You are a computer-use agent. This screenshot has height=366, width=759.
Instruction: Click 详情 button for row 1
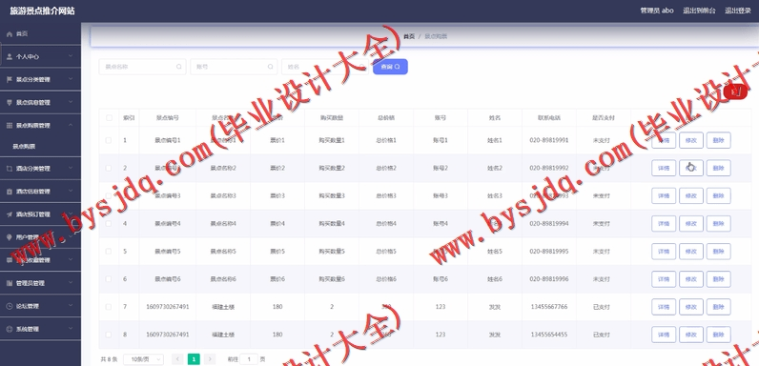click(664, 140)
